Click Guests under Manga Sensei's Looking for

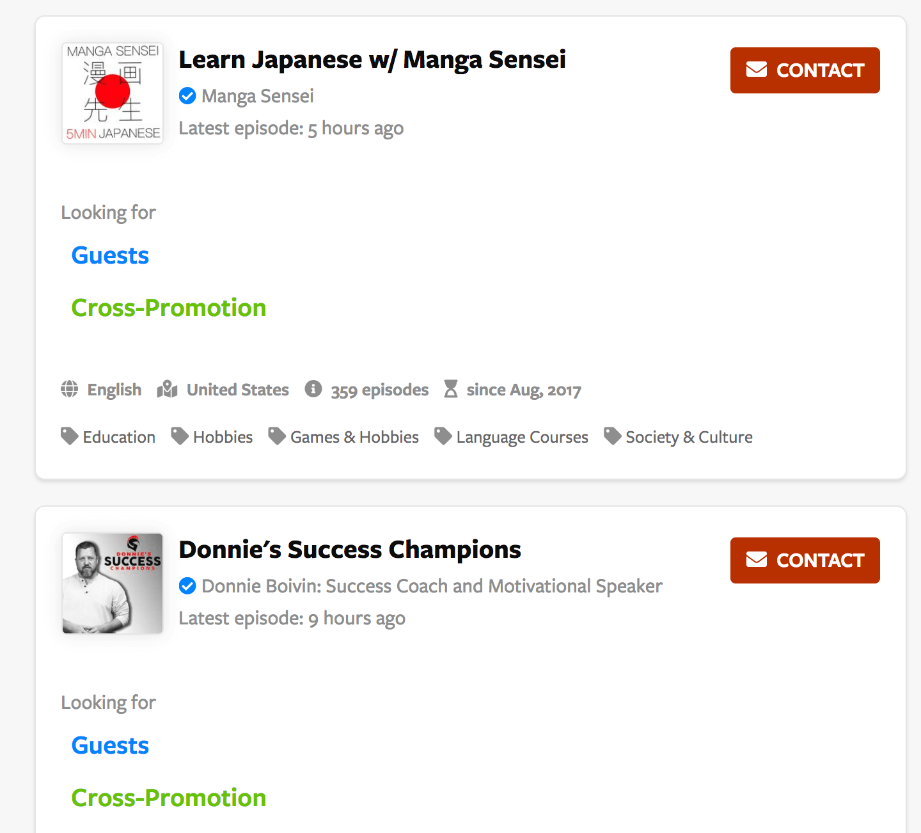(x=110, y=256)
